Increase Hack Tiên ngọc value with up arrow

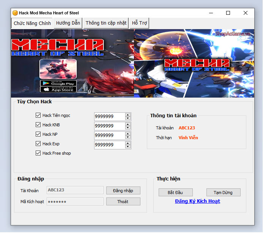(x=128, y=115)
